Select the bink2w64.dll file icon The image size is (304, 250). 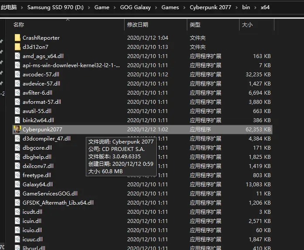click(17, 120)
